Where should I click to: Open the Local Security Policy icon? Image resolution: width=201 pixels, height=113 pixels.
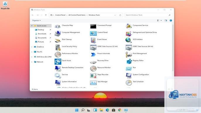[x=58, y=47]
